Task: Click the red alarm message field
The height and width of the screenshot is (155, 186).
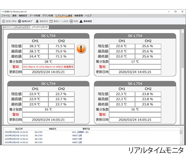Action: [49, 67]
